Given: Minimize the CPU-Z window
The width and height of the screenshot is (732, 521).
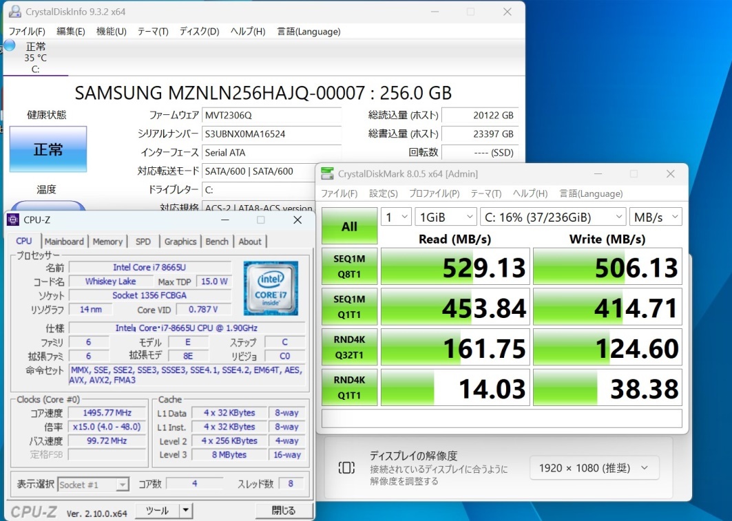Looking at the screenshot, I should click(225, 220).
